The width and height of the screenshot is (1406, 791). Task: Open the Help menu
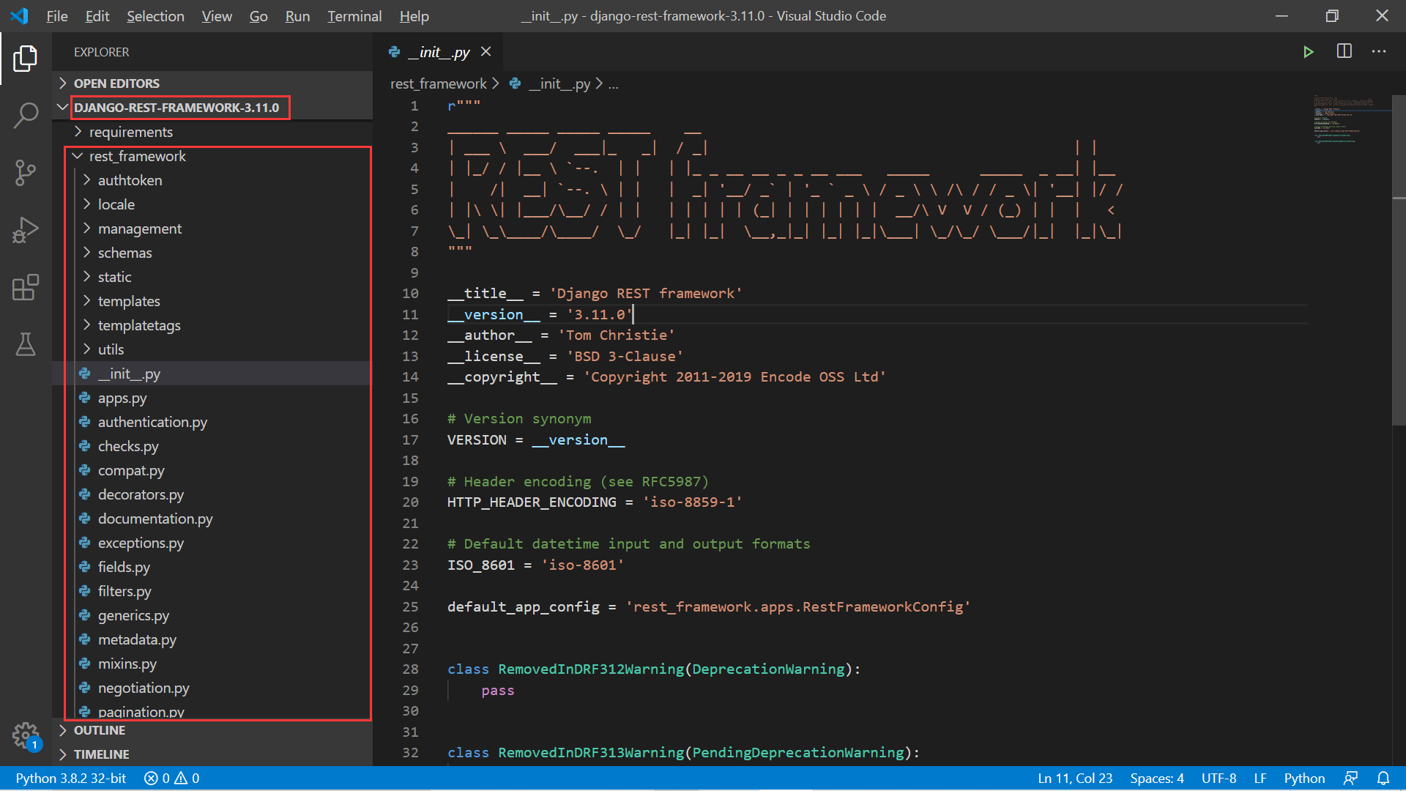[414, 16]
